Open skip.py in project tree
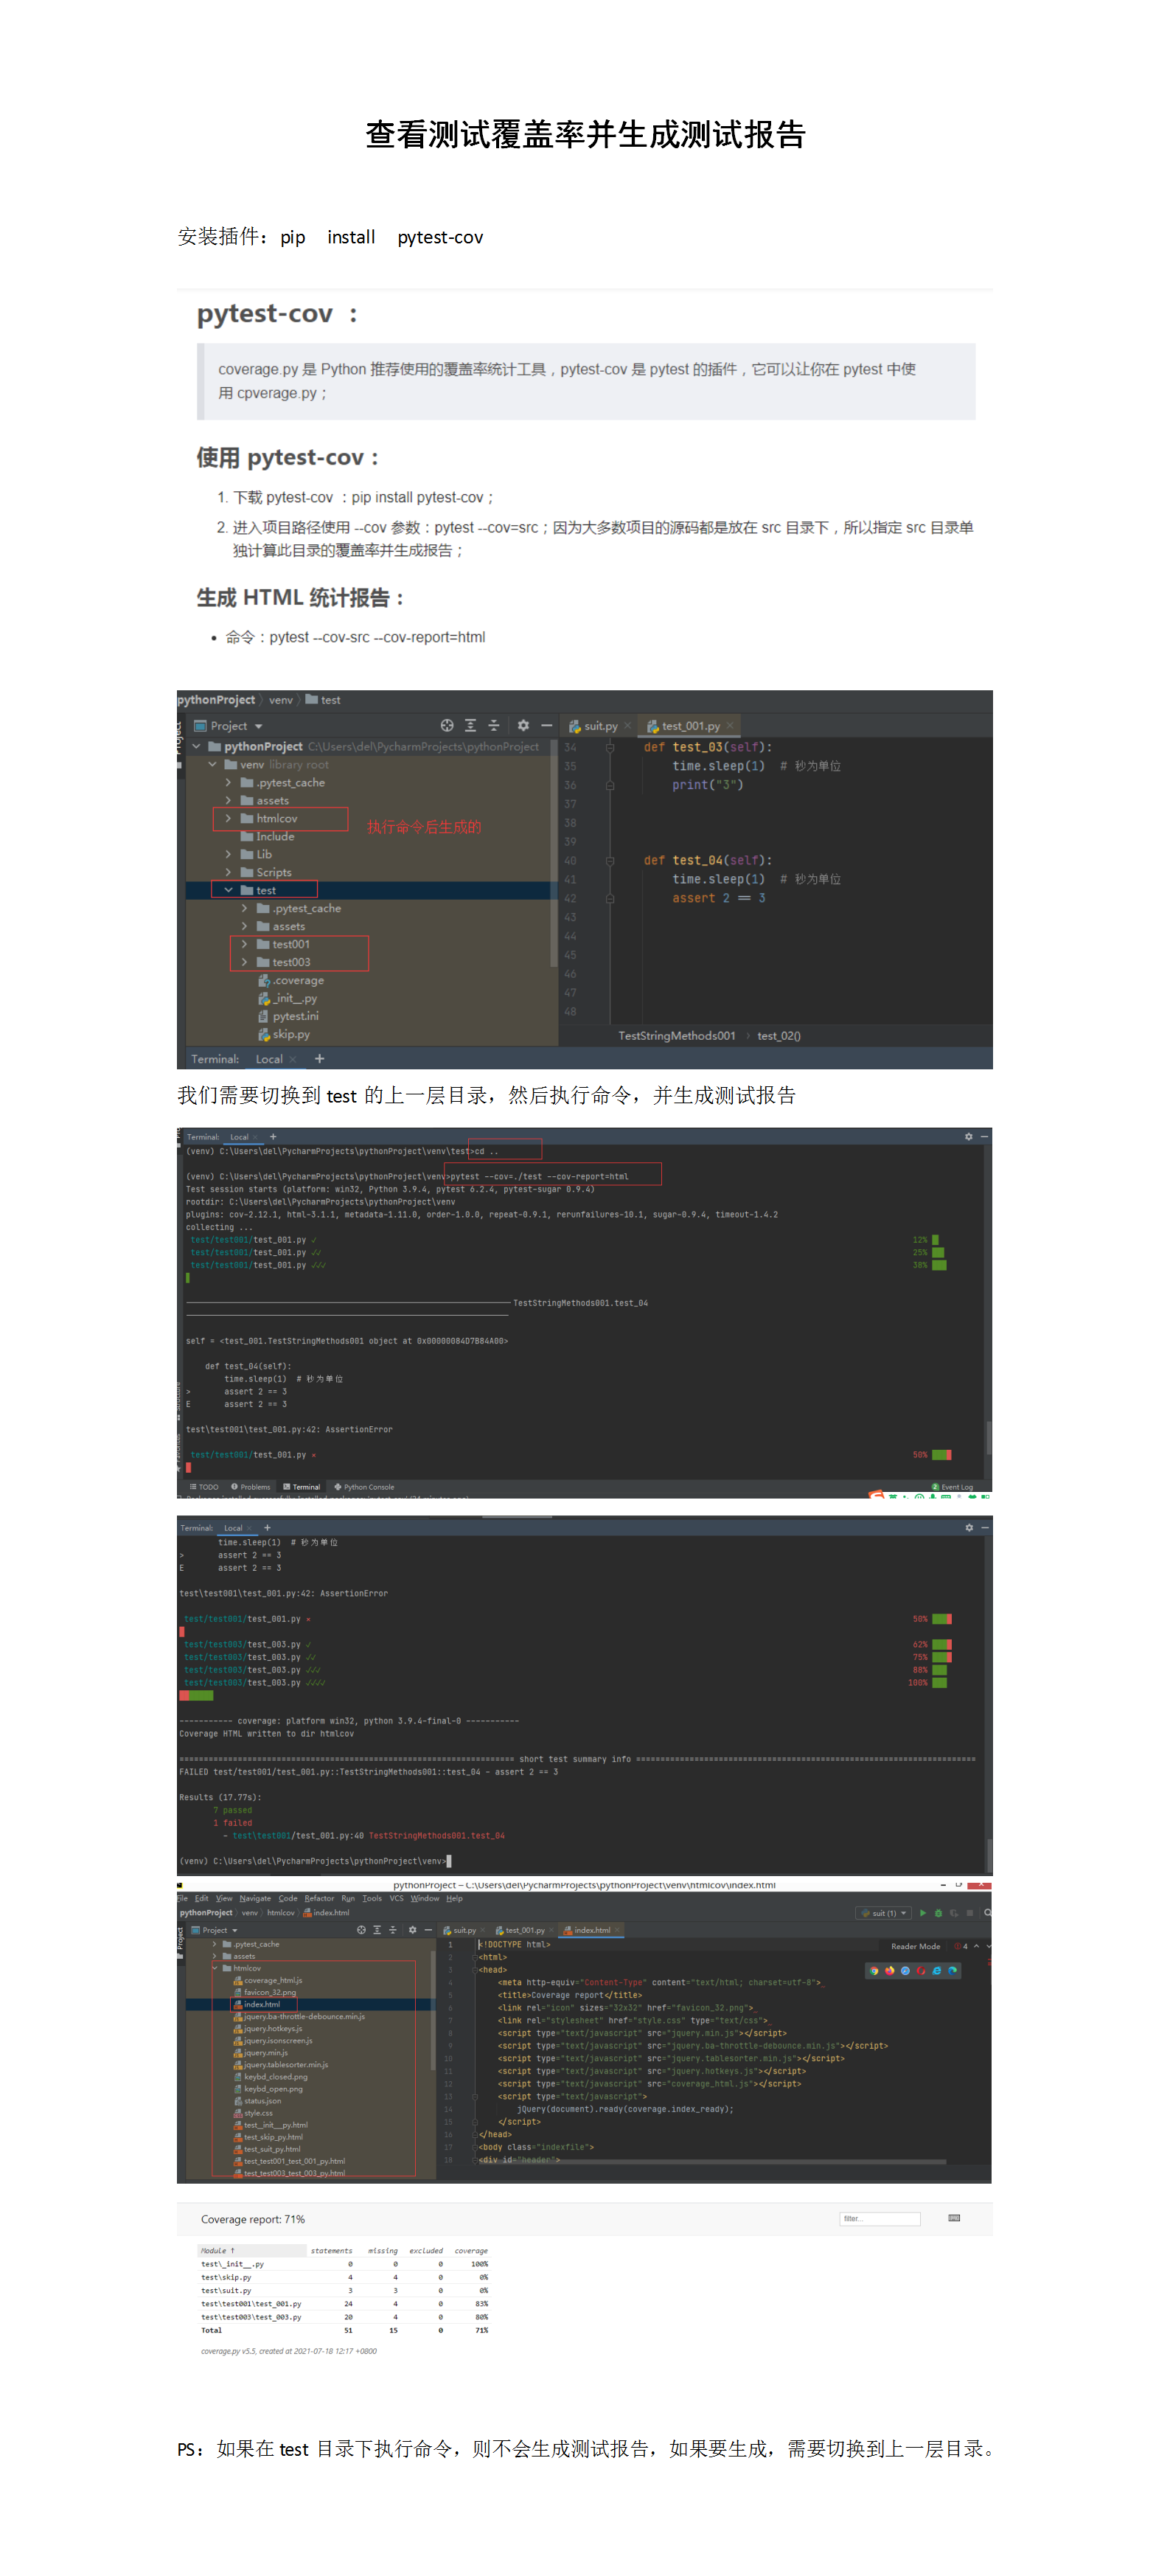Screen dimensions: 1170x2576 [x=284, y=1034]
